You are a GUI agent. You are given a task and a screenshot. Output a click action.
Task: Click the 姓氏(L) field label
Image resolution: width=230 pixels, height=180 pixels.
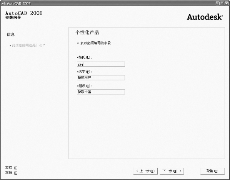[84, 57]
